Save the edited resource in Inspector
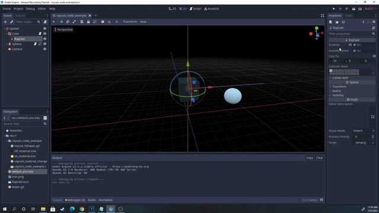The image size is (379, 213). pos(343,22)
